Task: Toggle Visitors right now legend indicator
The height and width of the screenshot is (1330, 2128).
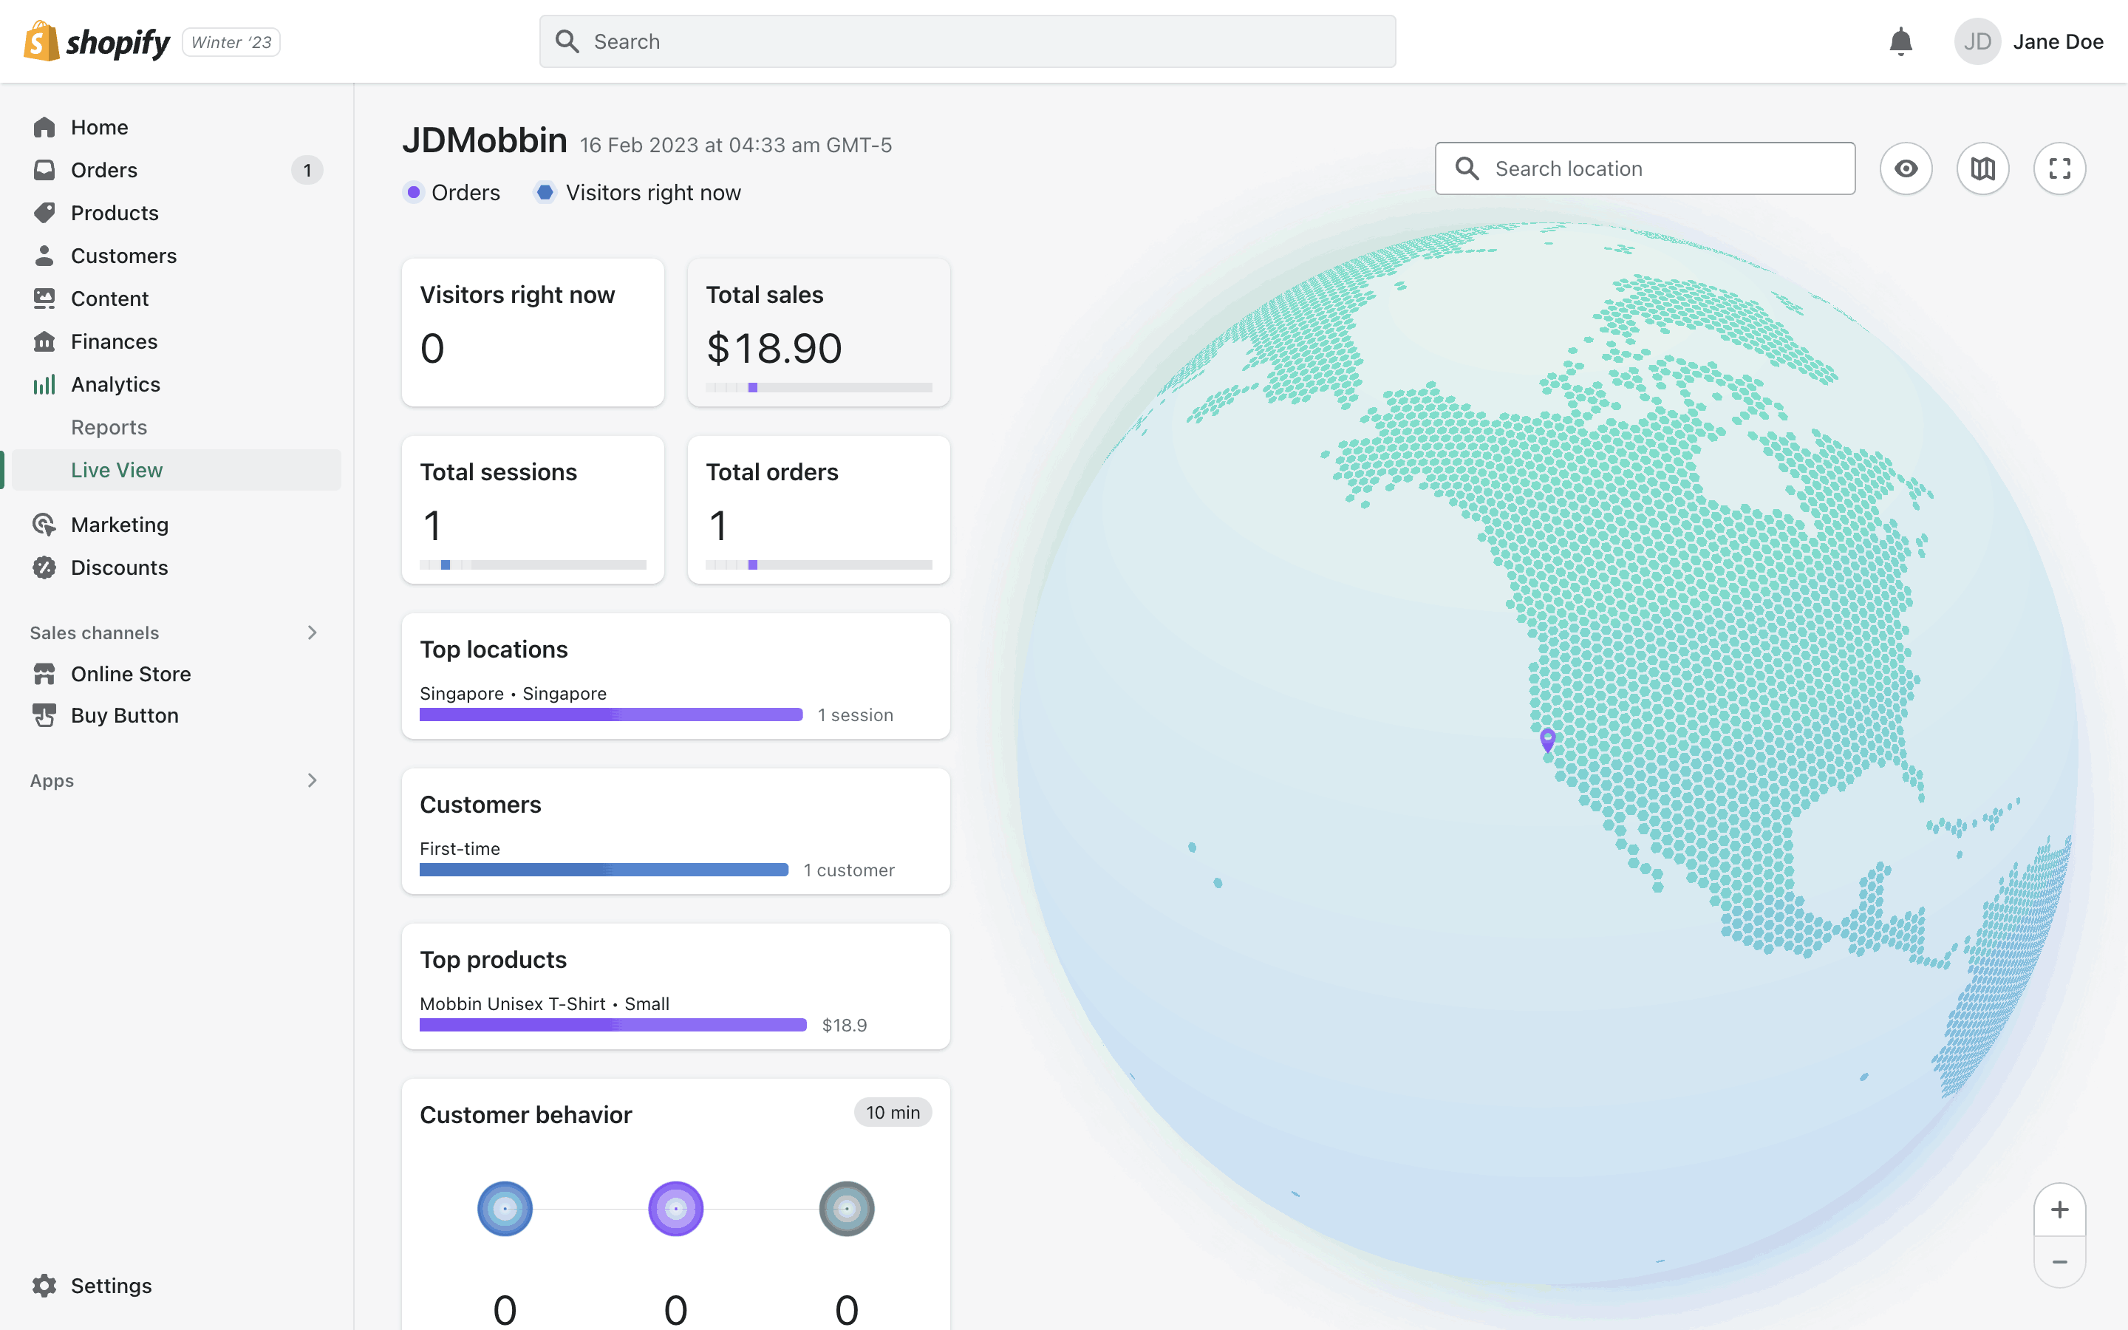Action: pos(545,192)
